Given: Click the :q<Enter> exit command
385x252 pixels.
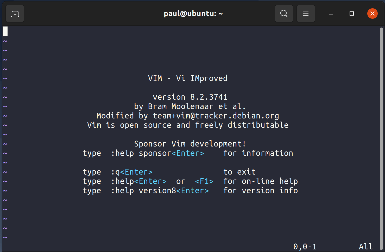Looking at the screenshot, I should click(x=131, y=171).
